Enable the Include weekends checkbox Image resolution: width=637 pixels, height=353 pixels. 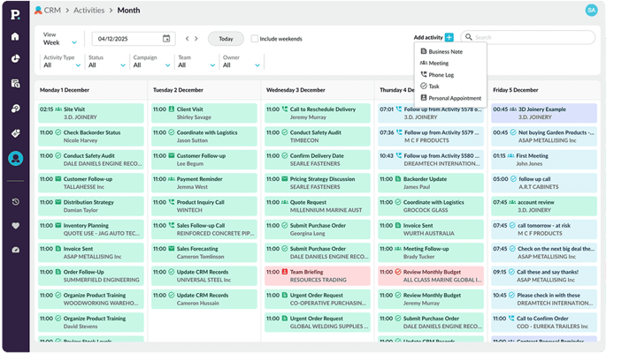tap(255, 39)
